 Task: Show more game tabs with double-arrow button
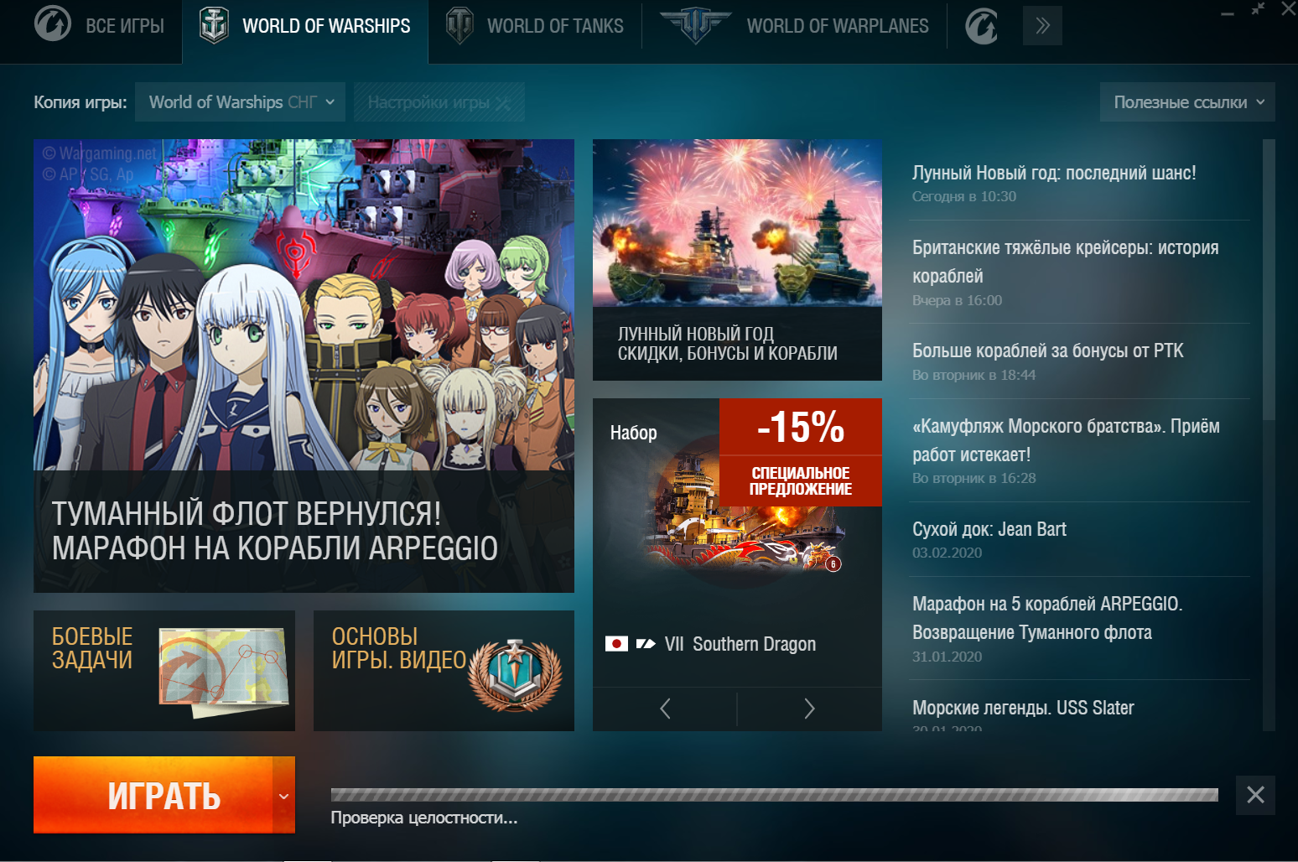point(1042,25)
